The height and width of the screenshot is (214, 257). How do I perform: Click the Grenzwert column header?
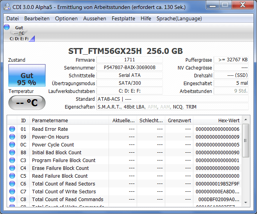179,121
